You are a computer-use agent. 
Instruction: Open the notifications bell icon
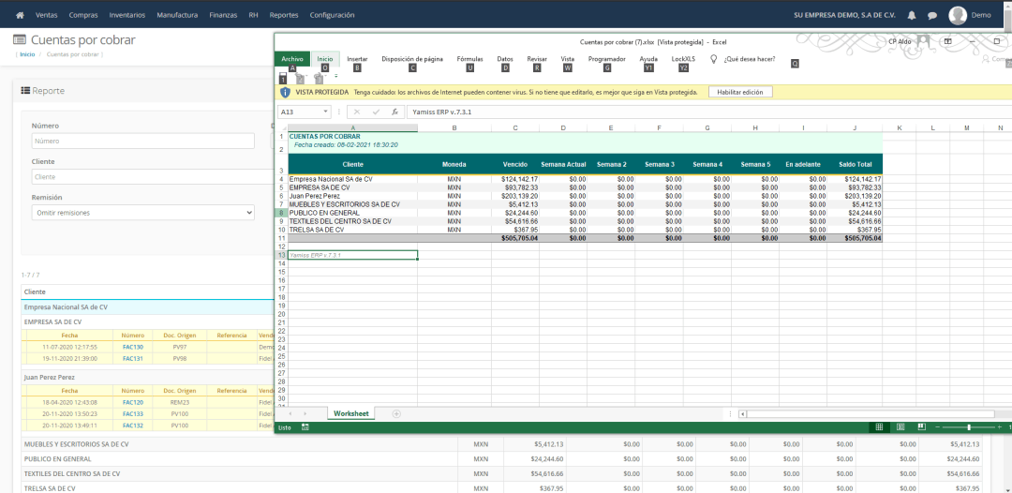tap(912, 15)
